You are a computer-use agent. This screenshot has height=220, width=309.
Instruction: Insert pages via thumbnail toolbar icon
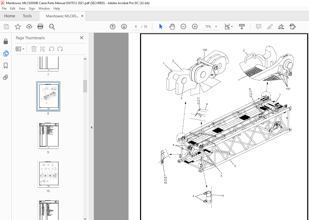(x=42, y=49)
